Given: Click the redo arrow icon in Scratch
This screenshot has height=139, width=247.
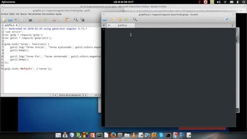Looking at the screenshot, I should (x=126, y=19).
